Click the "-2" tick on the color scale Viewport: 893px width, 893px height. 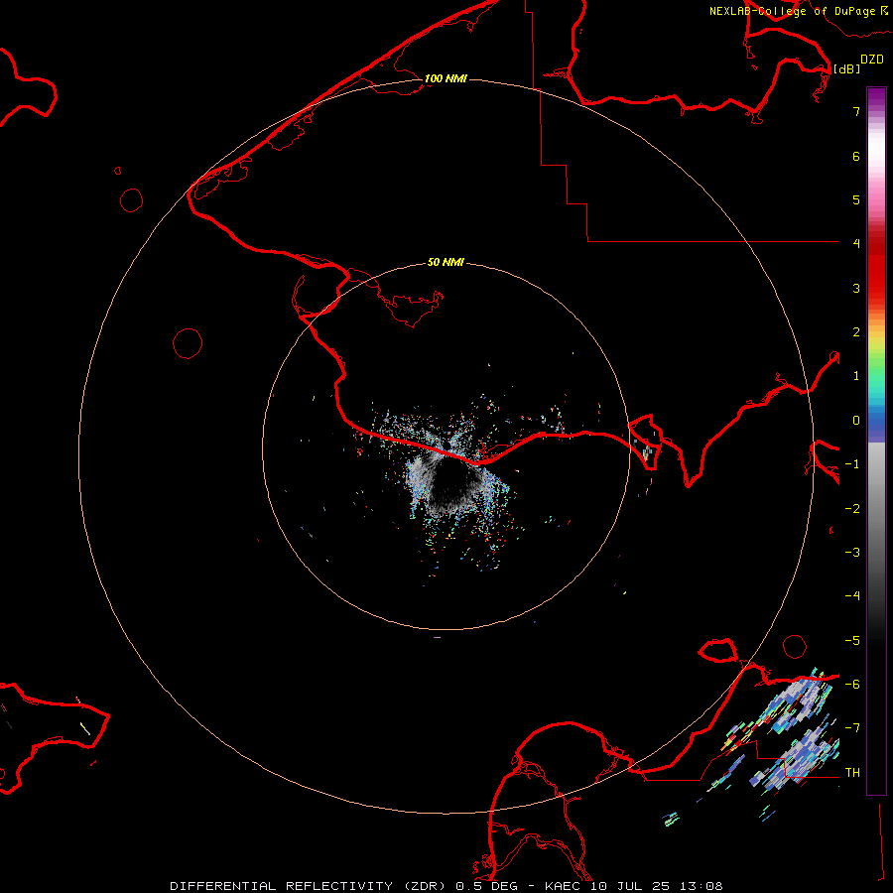[x=852, y=509]
